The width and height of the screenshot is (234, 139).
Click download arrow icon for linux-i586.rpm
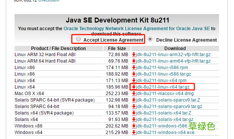click(x=134, y=68)
